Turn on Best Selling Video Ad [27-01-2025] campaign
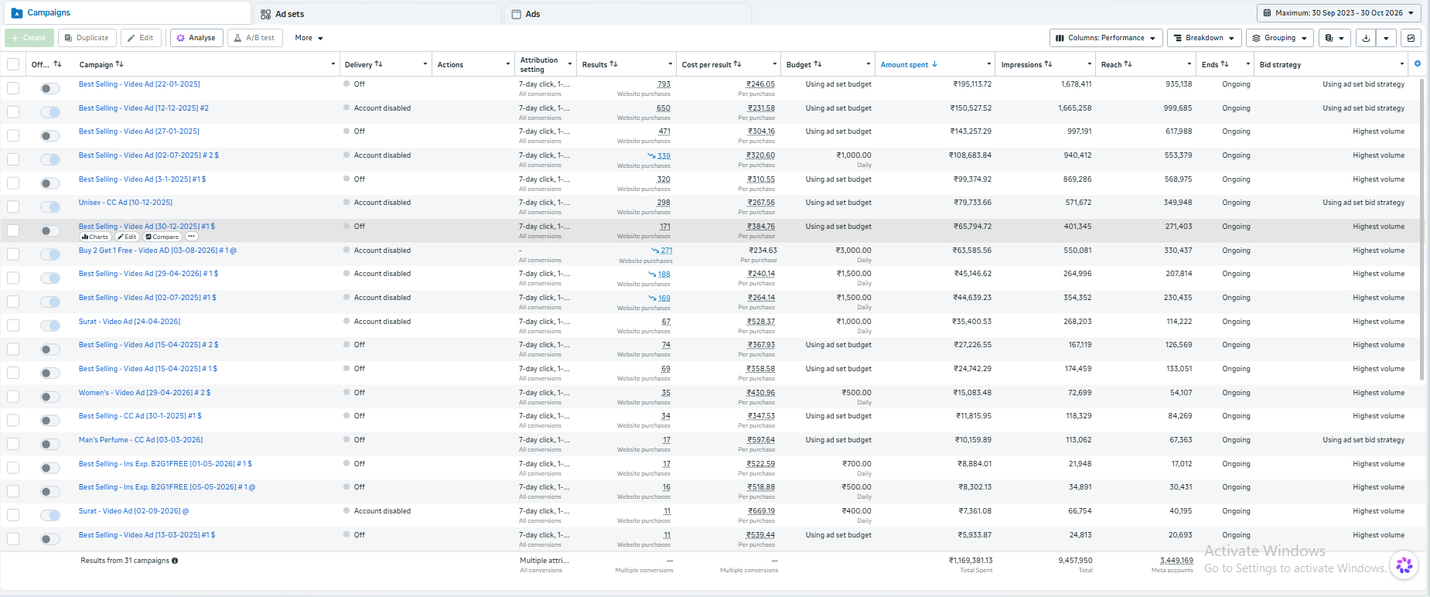Screen dimensions: 1430x597 [x=50, y=136]
